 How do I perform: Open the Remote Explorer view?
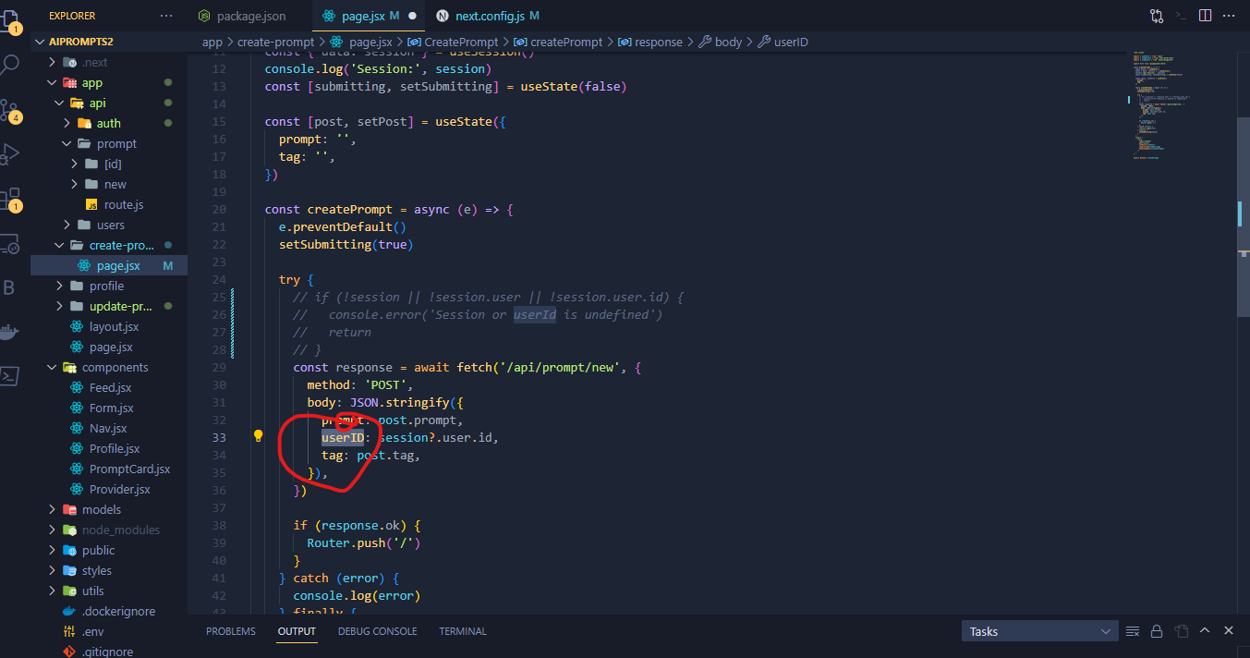(10, 243)
